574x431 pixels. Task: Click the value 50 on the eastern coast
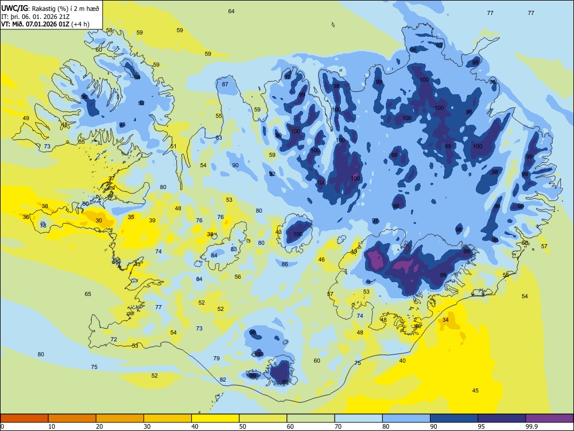pos(525,243)
